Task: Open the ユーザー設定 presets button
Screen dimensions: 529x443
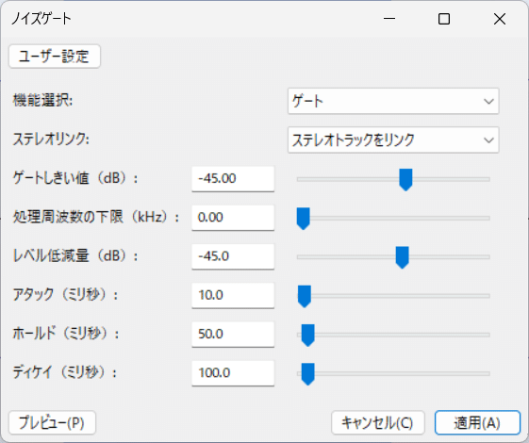Action: (x=55, y=57)
